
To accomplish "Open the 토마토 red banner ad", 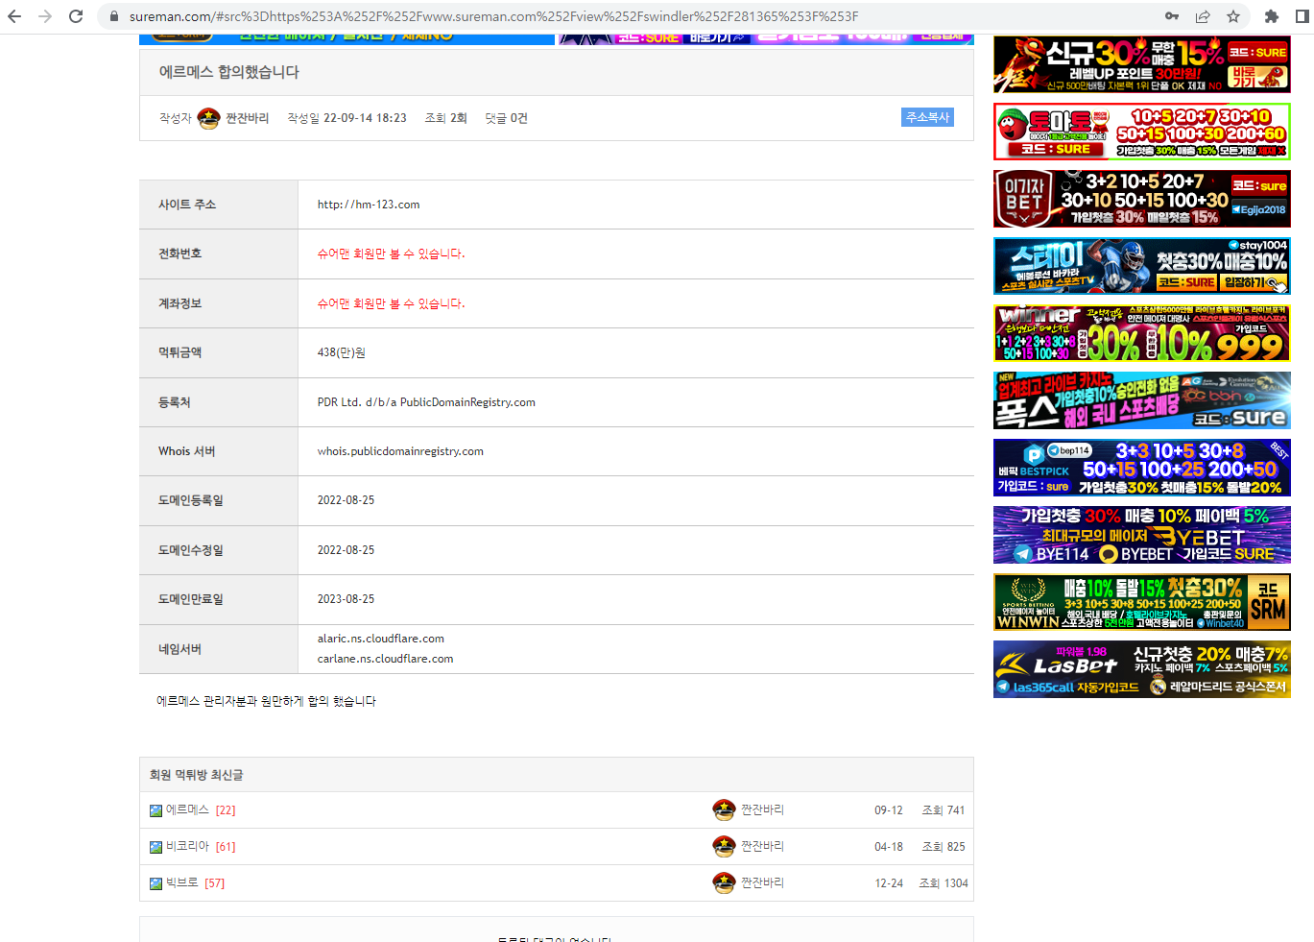I will pyautogui.click(x=1142, y=132).
